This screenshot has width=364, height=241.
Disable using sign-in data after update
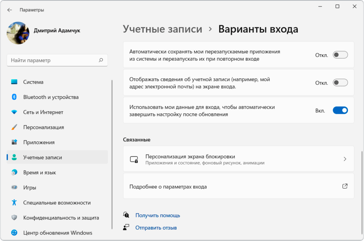(x=340, y=110)
